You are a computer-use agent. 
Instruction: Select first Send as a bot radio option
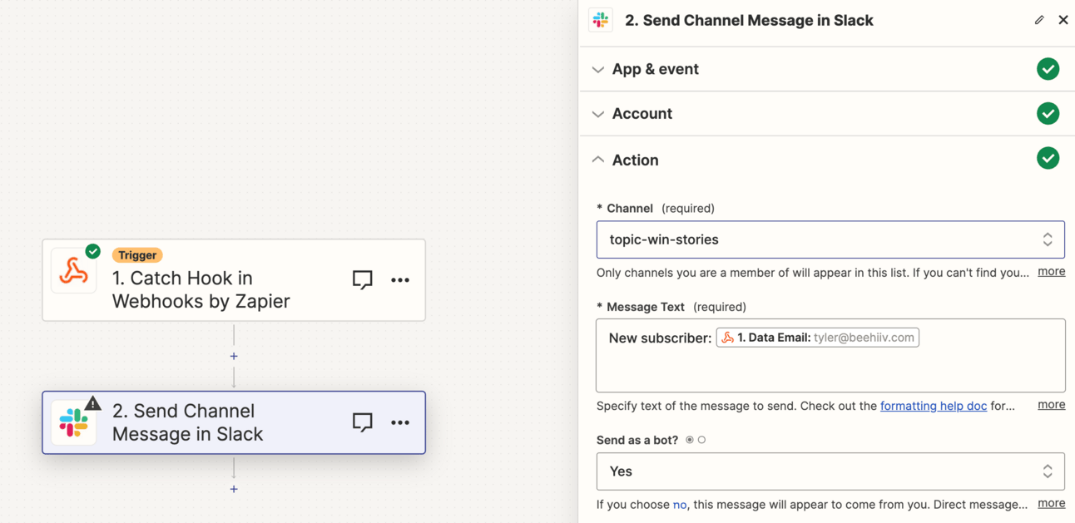click(690, 440)
